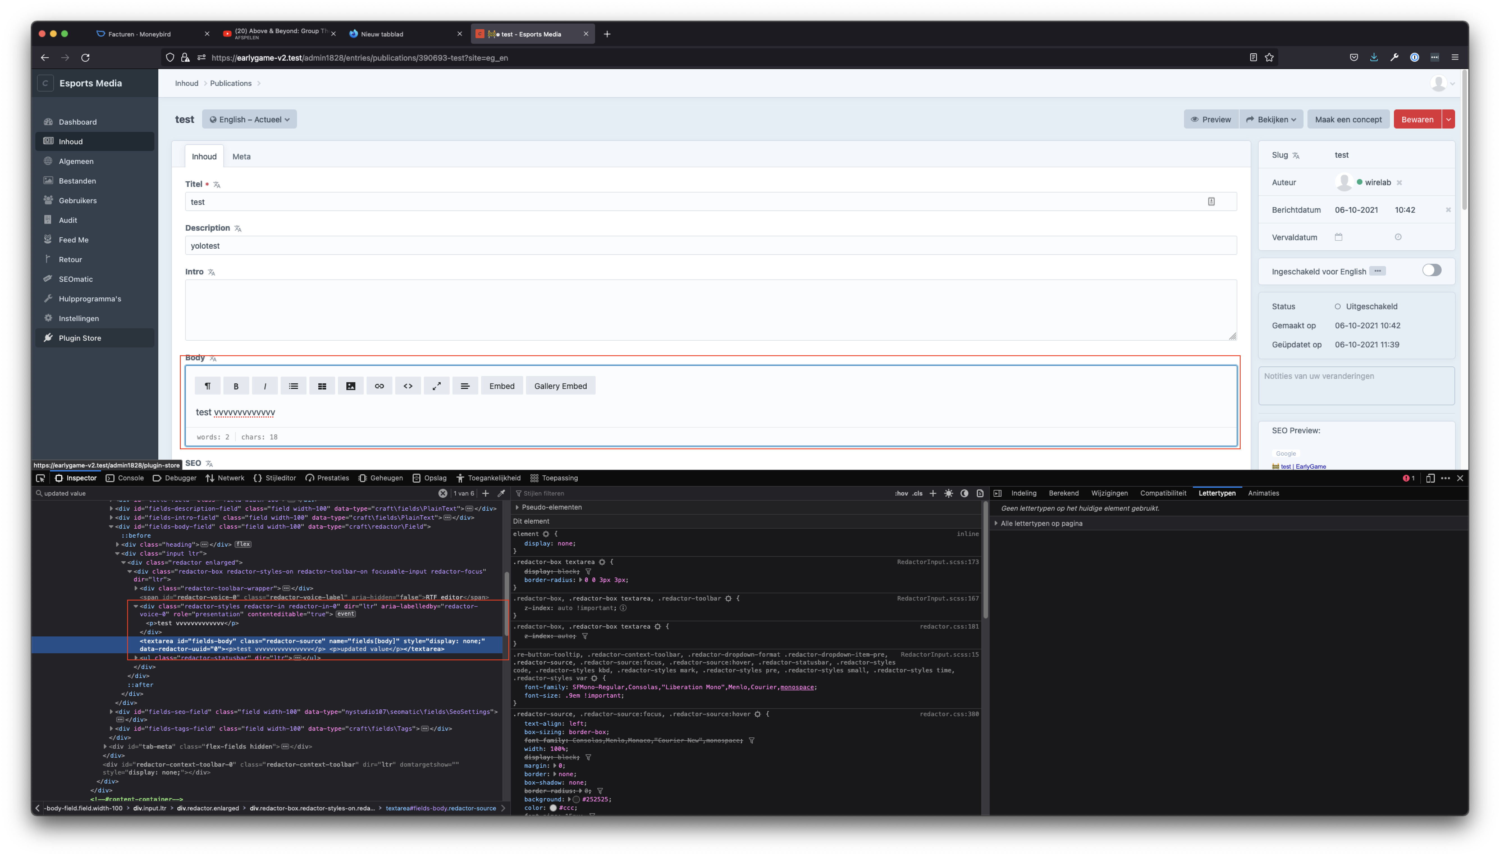
Task: Switch to HTML source code view
Action: pyautogui.click(x=408, y=386)
